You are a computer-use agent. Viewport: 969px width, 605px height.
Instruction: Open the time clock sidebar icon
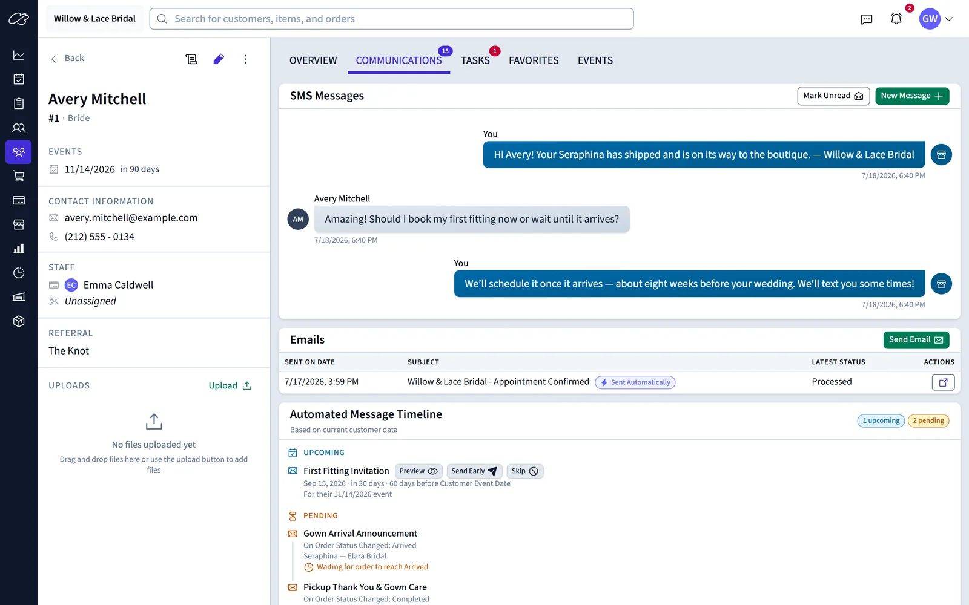tap(19, 273)
